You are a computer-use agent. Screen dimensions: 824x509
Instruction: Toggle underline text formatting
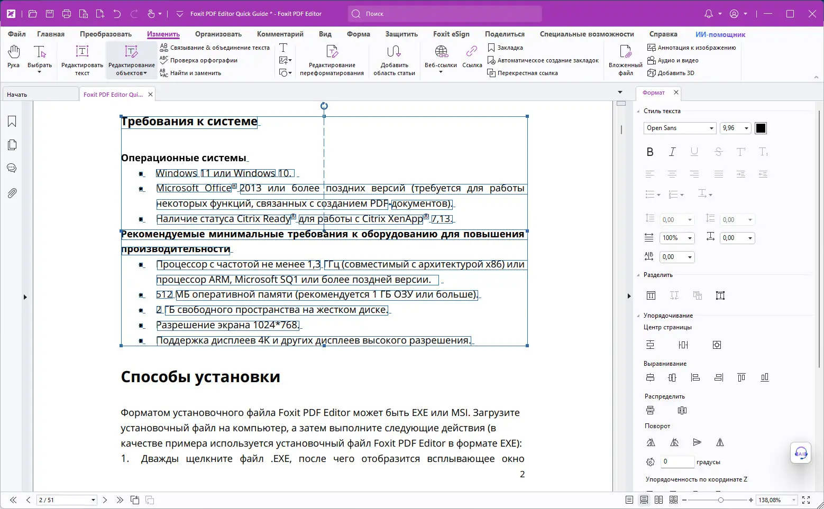point(694,152)
